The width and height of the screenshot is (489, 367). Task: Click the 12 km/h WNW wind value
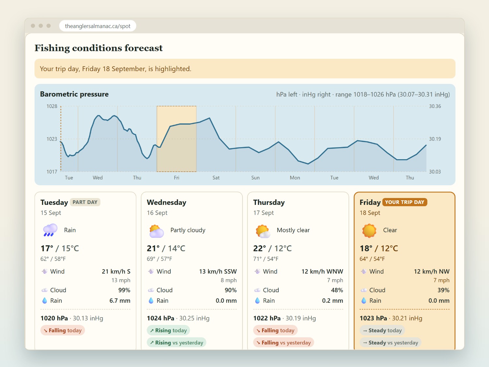click(322, 271)
